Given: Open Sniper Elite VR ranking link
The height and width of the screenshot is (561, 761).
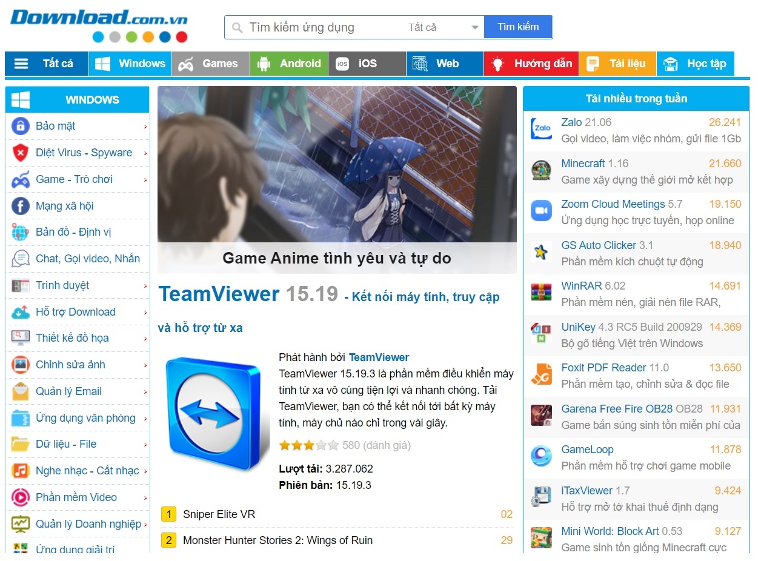Looking at the screenshot, I should (x=219, y=514).
